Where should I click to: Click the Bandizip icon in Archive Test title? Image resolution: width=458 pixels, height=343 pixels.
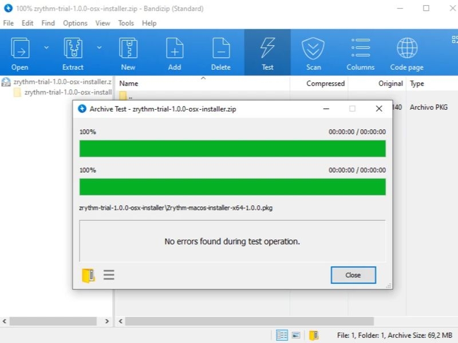pos(82,109)
